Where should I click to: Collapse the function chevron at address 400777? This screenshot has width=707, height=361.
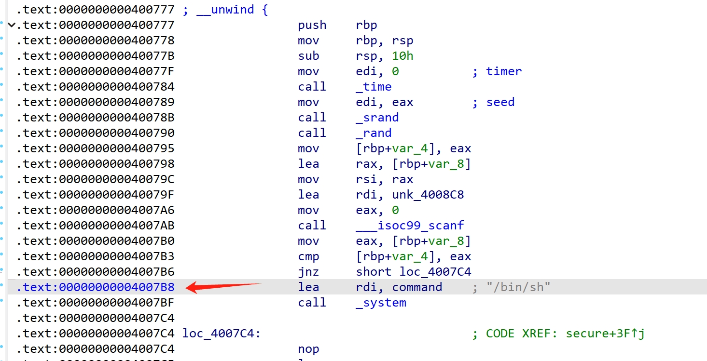coord(12,25)
